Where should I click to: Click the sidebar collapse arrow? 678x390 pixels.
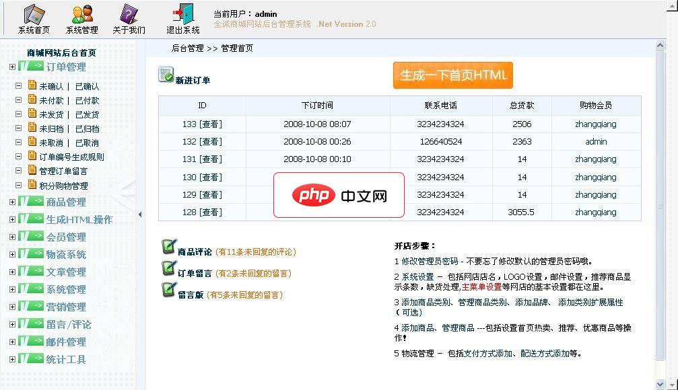click(x=140, y=214)
